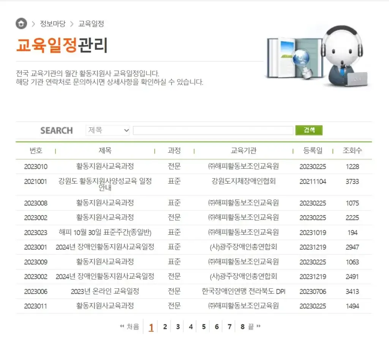The width and height of the screenshot is (389, 338).
Task: Open 활동지원사교육과정 in row 2023008
Action: 105,203
